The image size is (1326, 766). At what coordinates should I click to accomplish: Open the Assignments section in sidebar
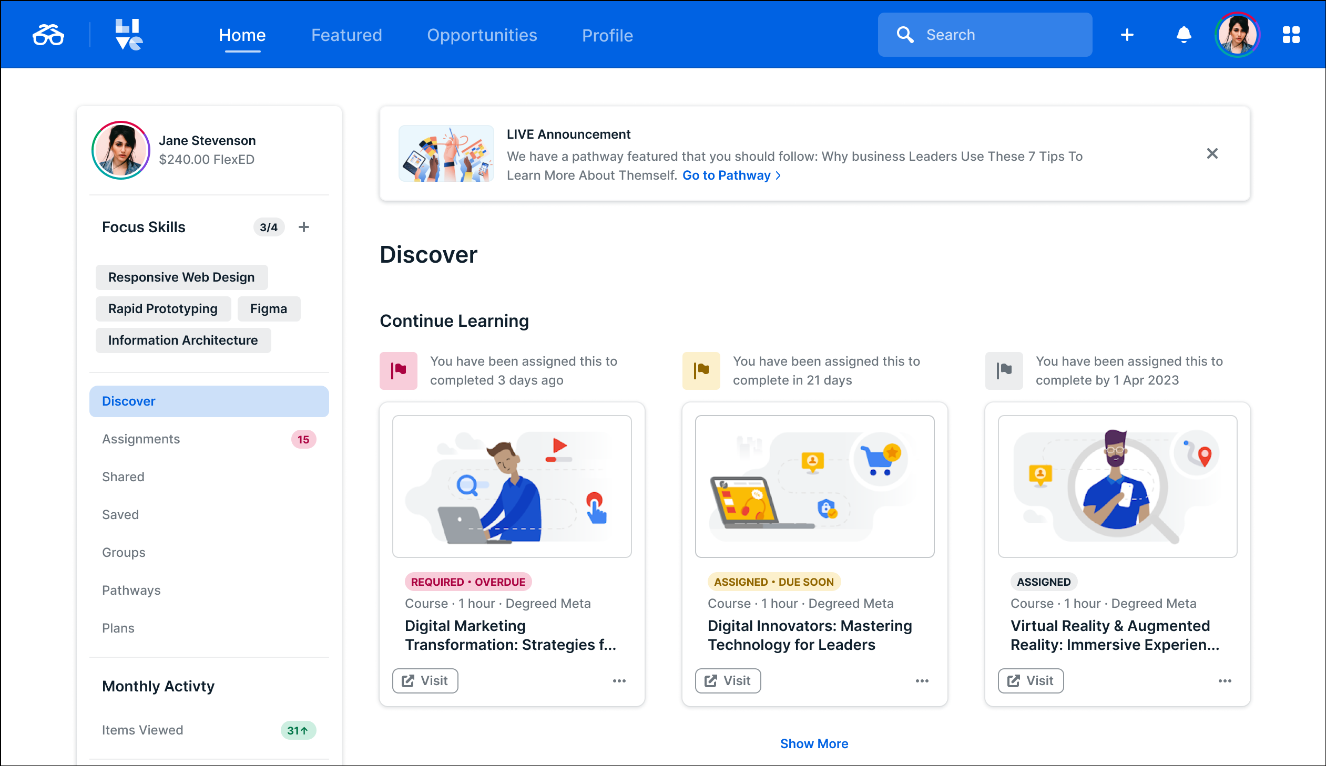click(x=141, y=439)
